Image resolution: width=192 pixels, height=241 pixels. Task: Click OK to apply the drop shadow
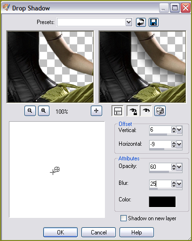[x=60, y=232]
